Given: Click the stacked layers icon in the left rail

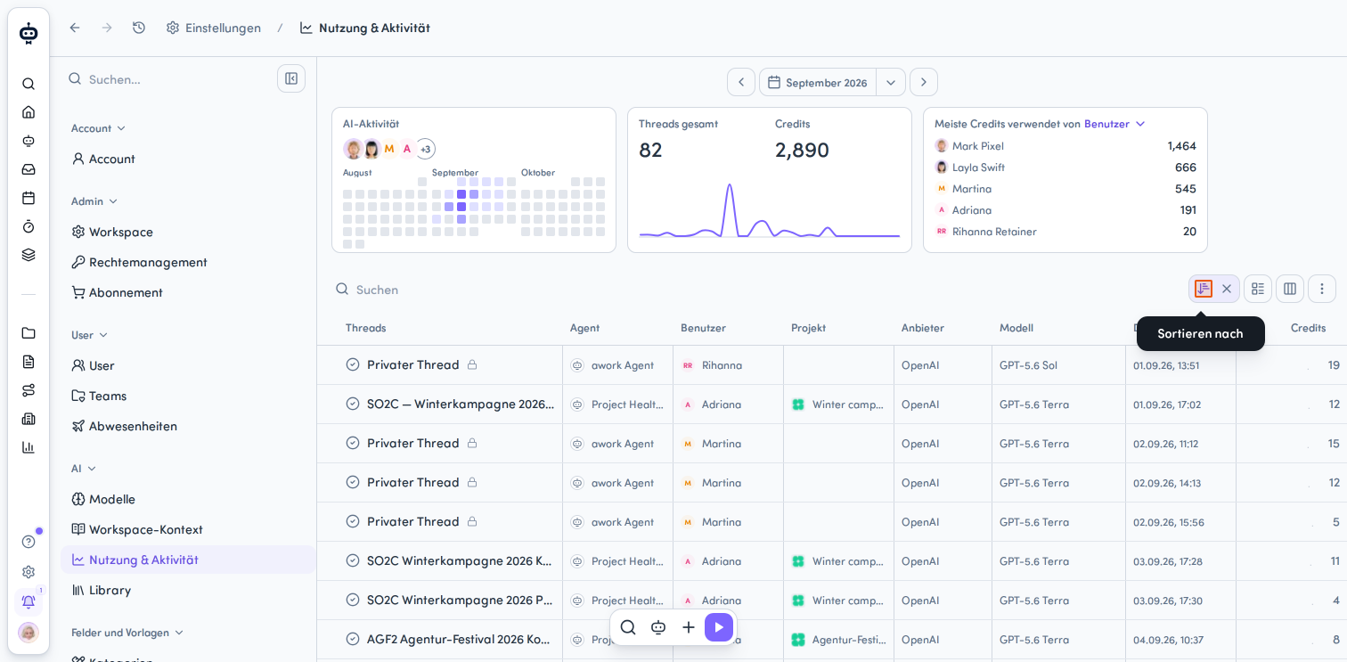Looking at the screenshot, I should click(x=29, y=255).
